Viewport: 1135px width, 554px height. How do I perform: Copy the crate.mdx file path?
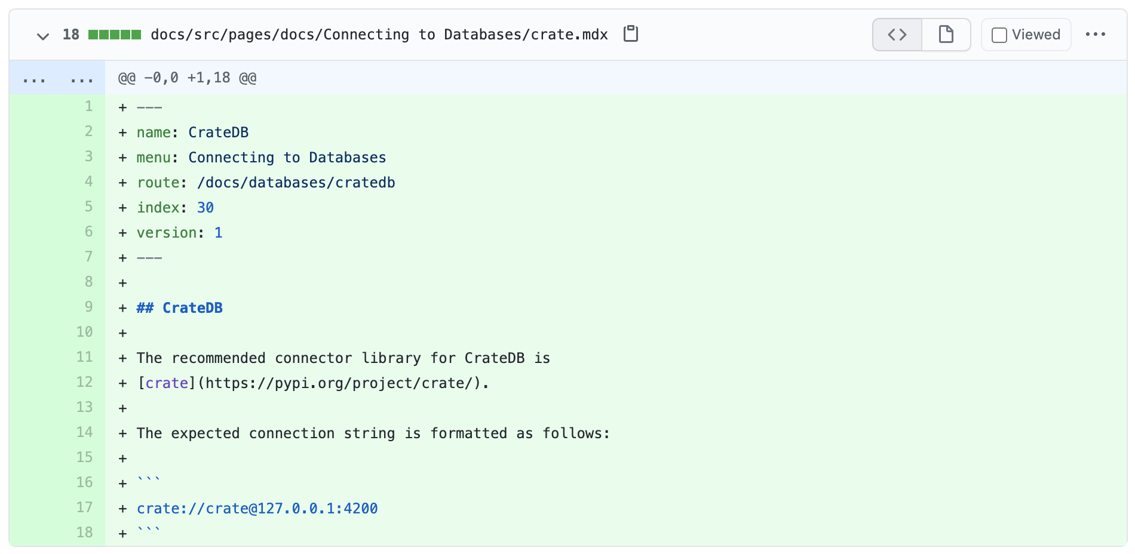coord(630,34)
